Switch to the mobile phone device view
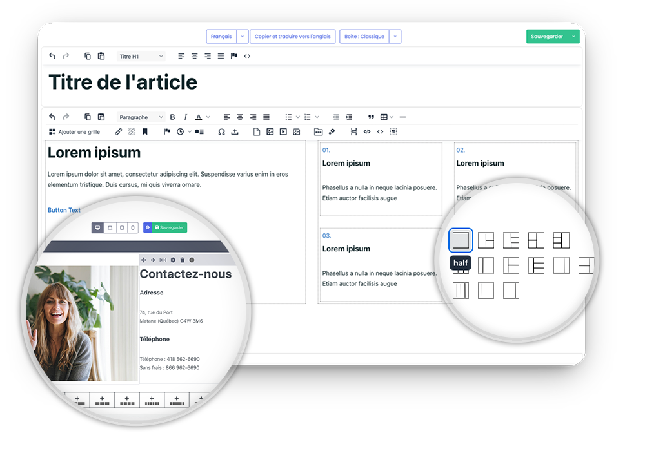The width and height of the screenshot is (645, 451). coord(133,228)
